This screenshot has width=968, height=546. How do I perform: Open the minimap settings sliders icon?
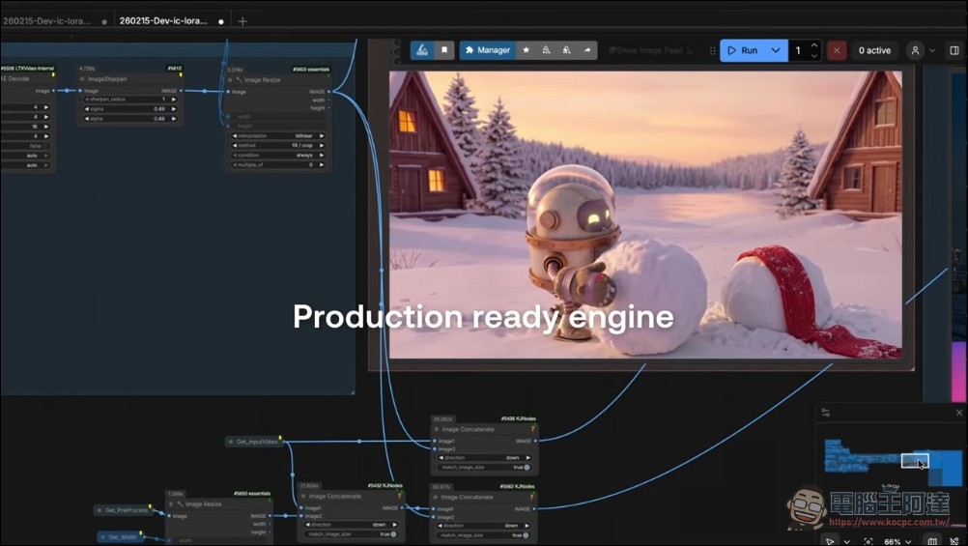tap(826, 413)
